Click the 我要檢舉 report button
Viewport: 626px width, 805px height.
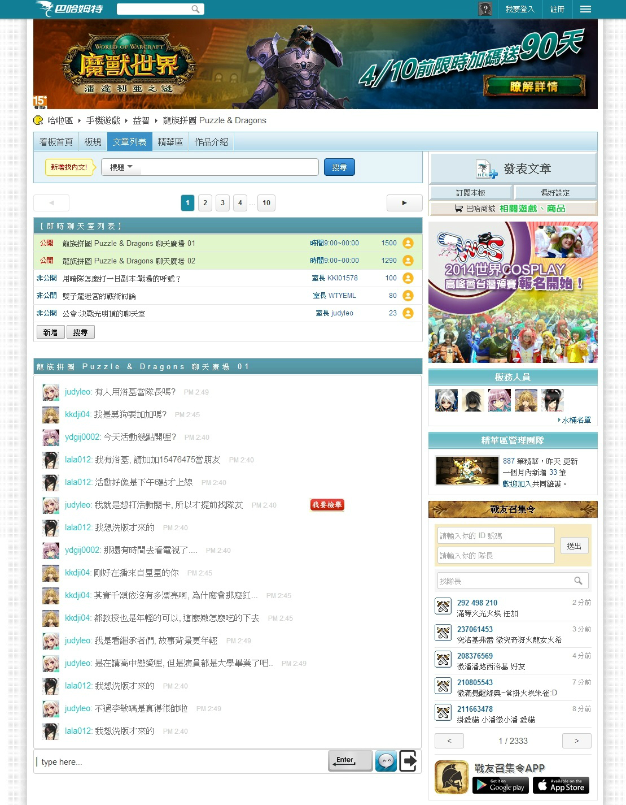327,505
